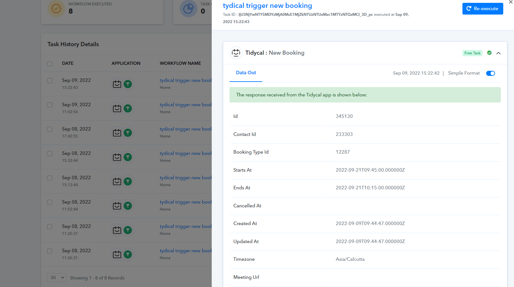514x287 pixels.
Task: Click Tidycal icon in 11:02:54 row
Action: (x=117, y=108)
